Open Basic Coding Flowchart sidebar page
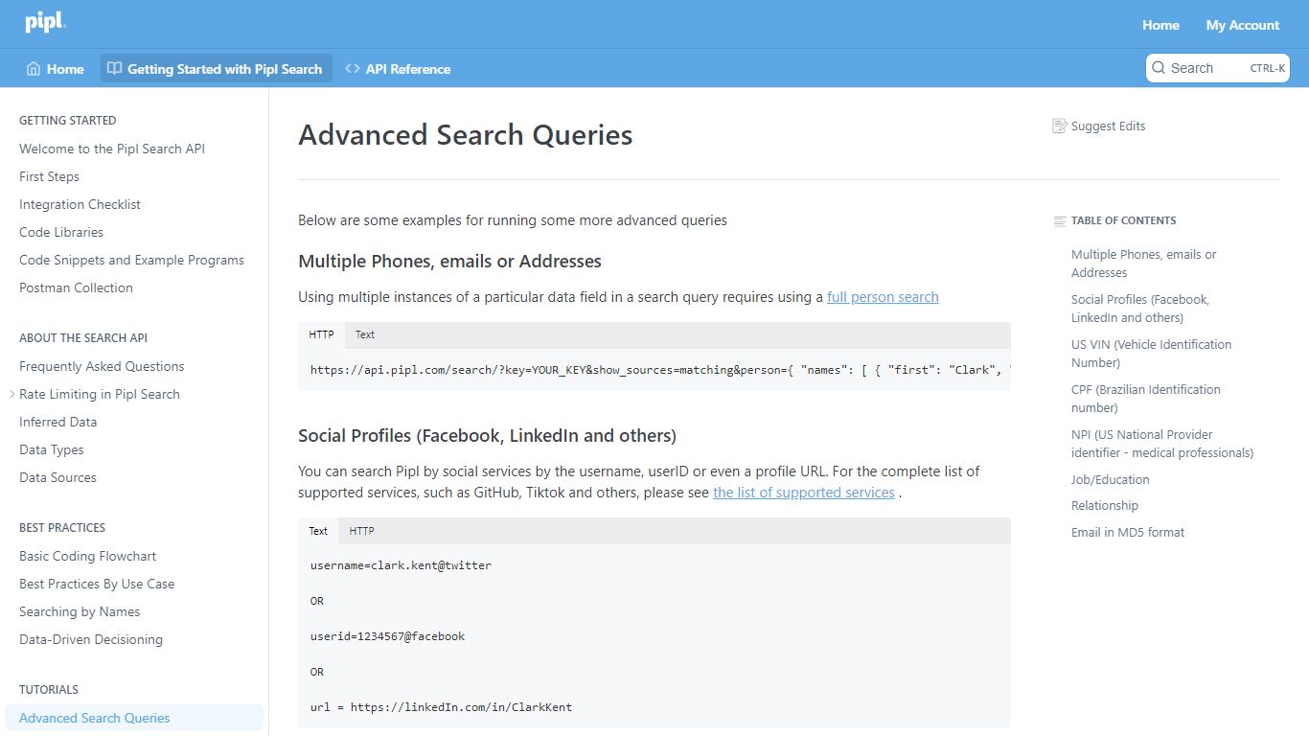This screenshot has height=736, width=1309. 87,556
